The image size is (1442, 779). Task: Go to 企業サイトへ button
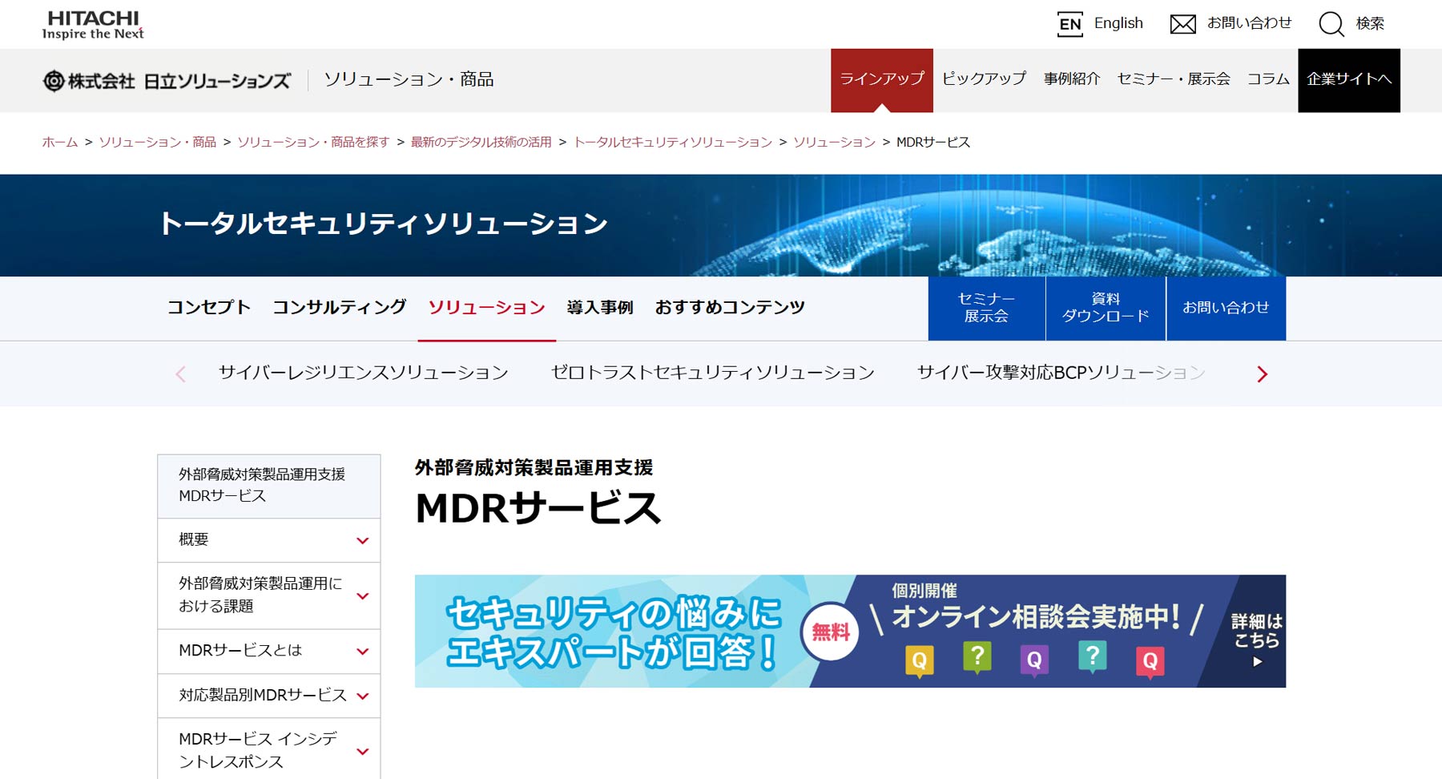[1349, 80]
